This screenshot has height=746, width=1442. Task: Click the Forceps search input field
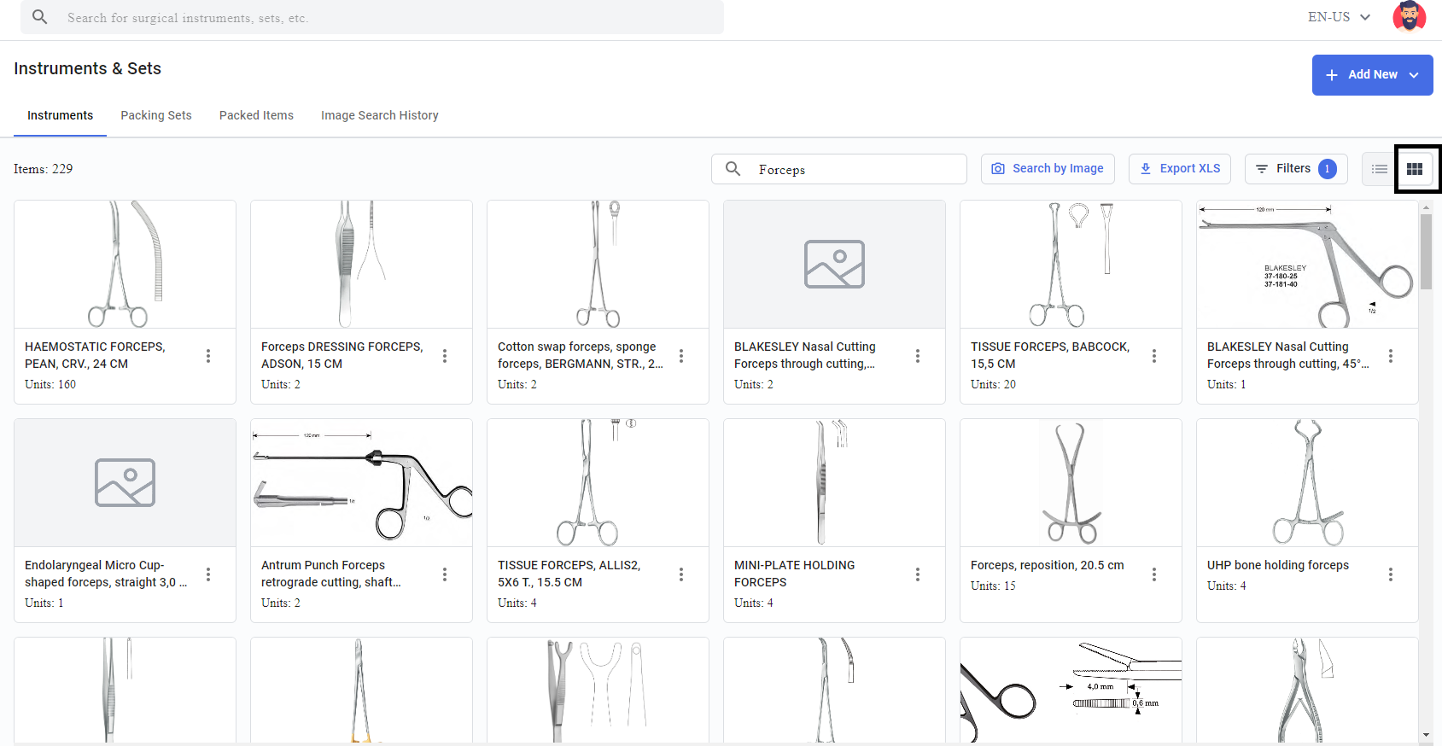839,169
